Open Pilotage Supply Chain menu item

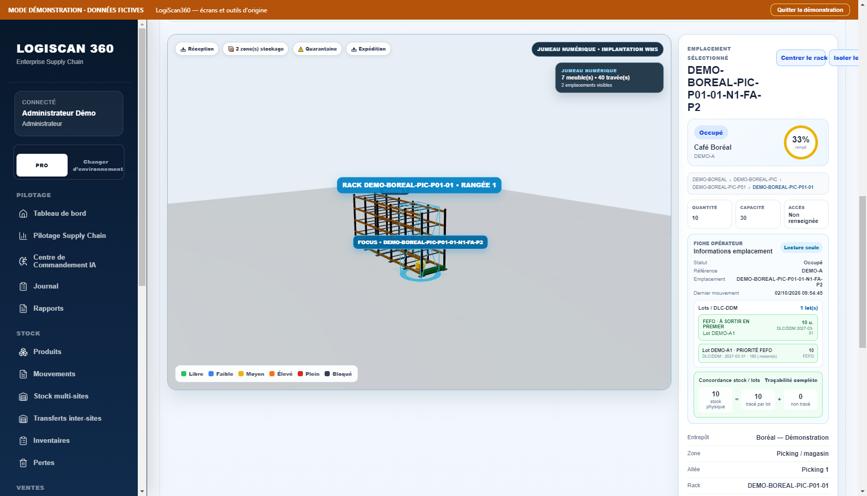pyautogui.click(x=70, y=235)
